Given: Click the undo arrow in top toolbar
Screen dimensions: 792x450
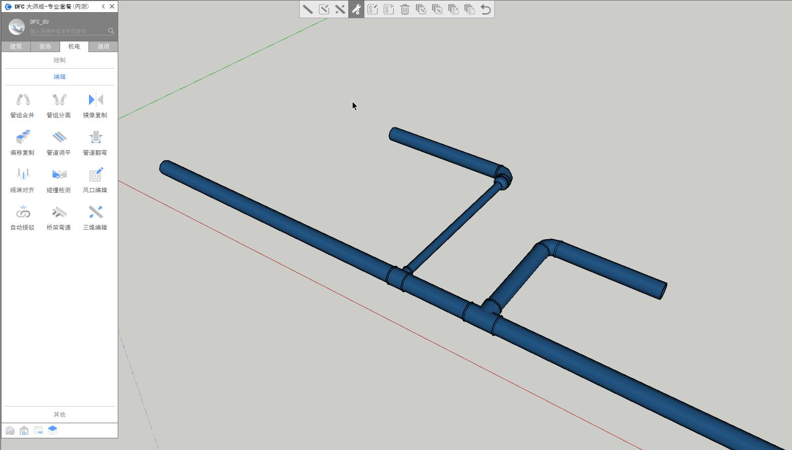Looking at the screenshot, I should [486, 10].
